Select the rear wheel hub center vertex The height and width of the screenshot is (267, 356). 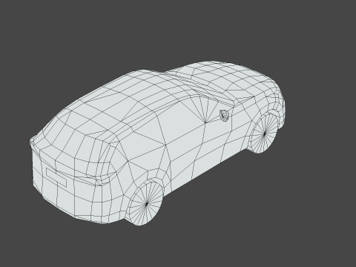[147, 204]
